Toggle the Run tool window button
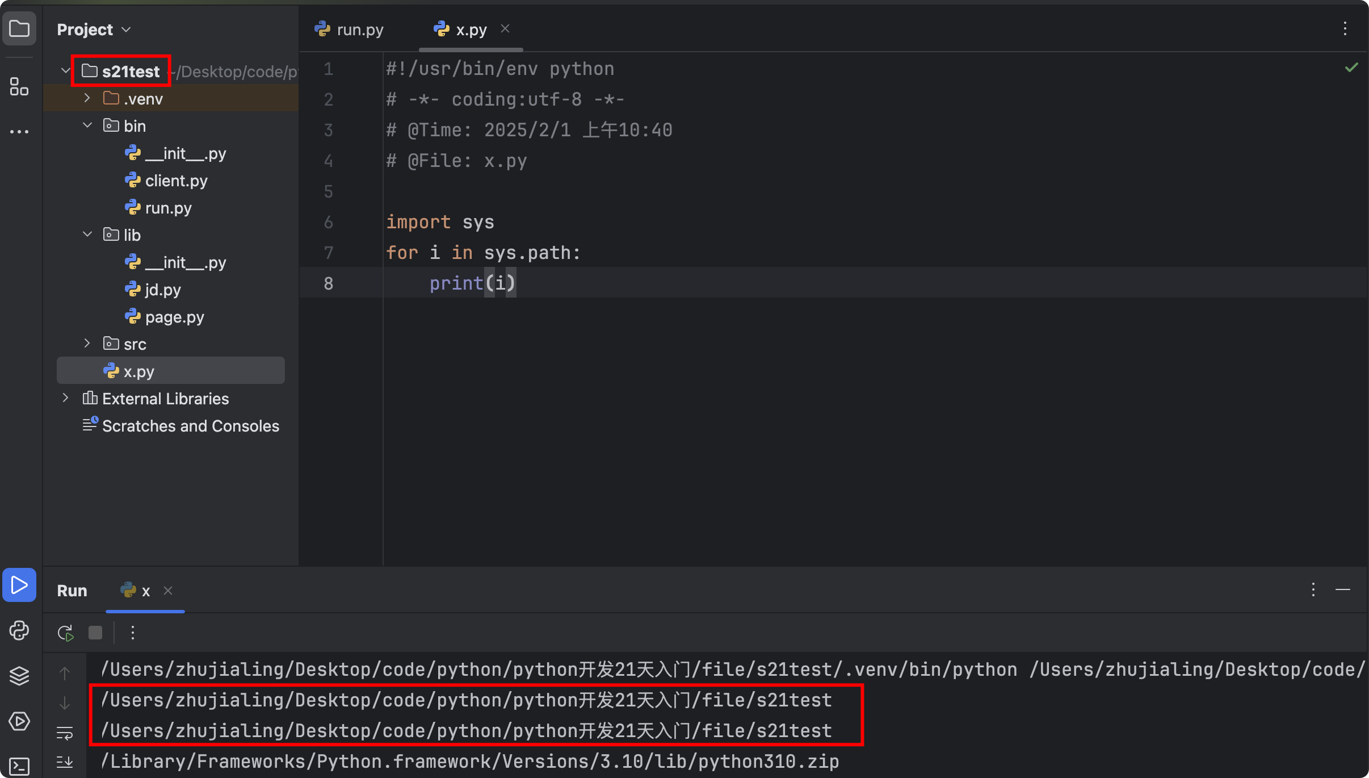Viewport: 1369px width, 778px height. [x=19, y=585]
